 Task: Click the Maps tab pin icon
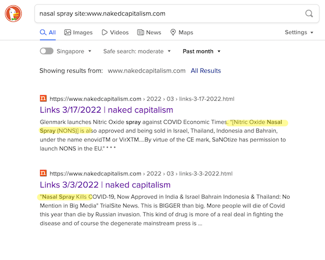[x=173, y=32]
